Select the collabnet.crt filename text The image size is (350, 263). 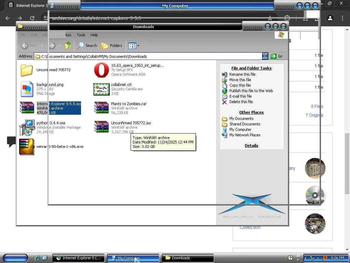[121, 85]
